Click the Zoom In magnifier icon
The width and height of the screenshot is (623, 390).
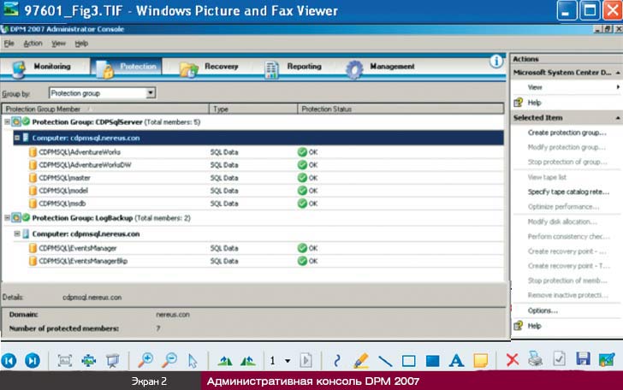click(x=147, y=360)
